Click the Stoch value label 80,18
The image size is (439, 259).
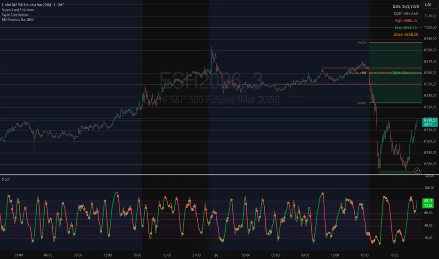click(428, 201)
